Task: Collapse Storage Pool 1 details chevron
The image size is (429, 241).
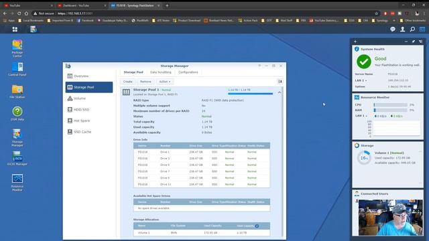Action: point(279,92)
